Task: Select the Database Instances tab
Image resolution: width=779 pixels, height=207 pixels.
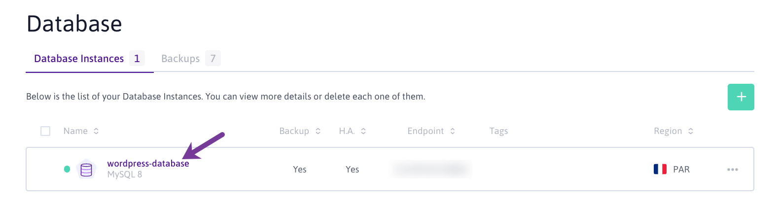Action: (79, 59)
